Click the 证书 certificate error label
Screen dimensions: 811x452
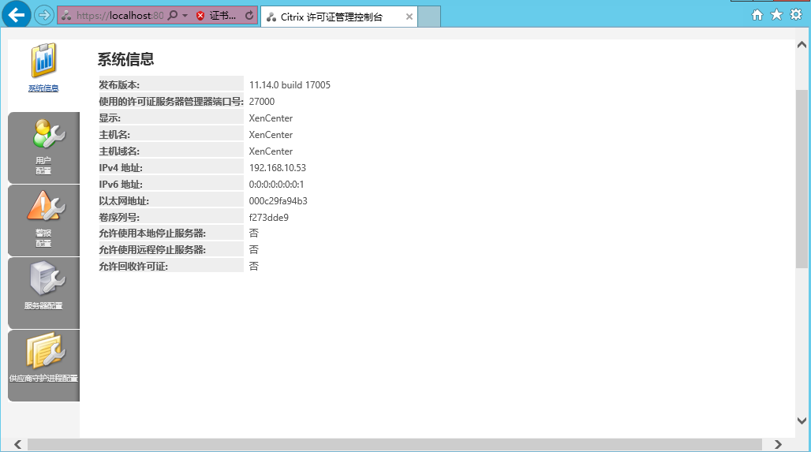pyautogui.click(x=222, y=16)
